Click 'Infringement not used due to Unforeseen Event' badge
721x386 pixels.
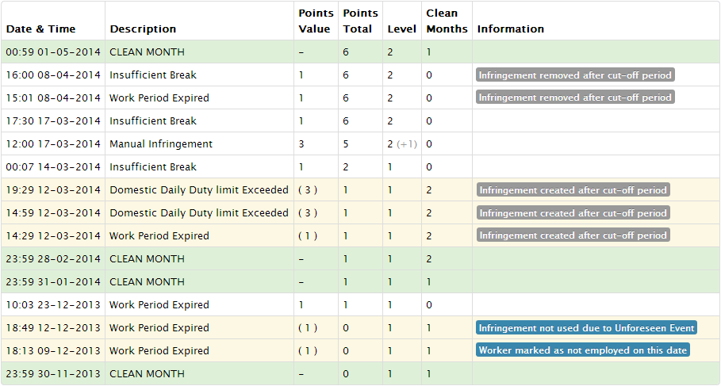point(586,327)
